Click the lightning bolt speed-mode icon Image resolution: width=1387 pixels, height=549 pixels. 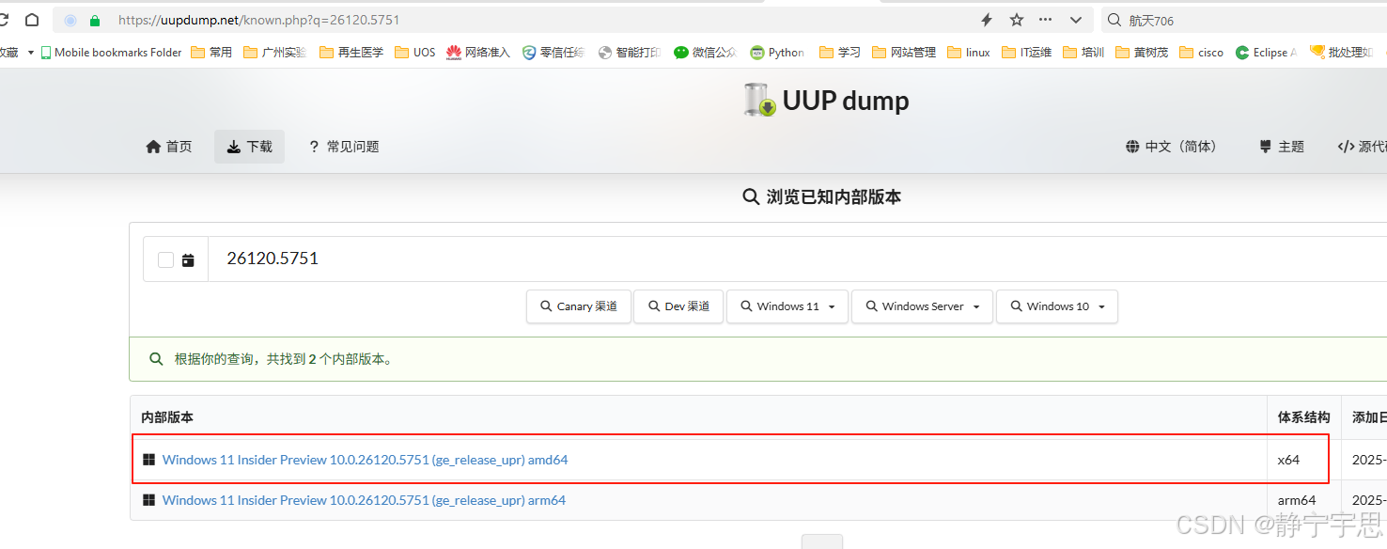tap(987, 20)
